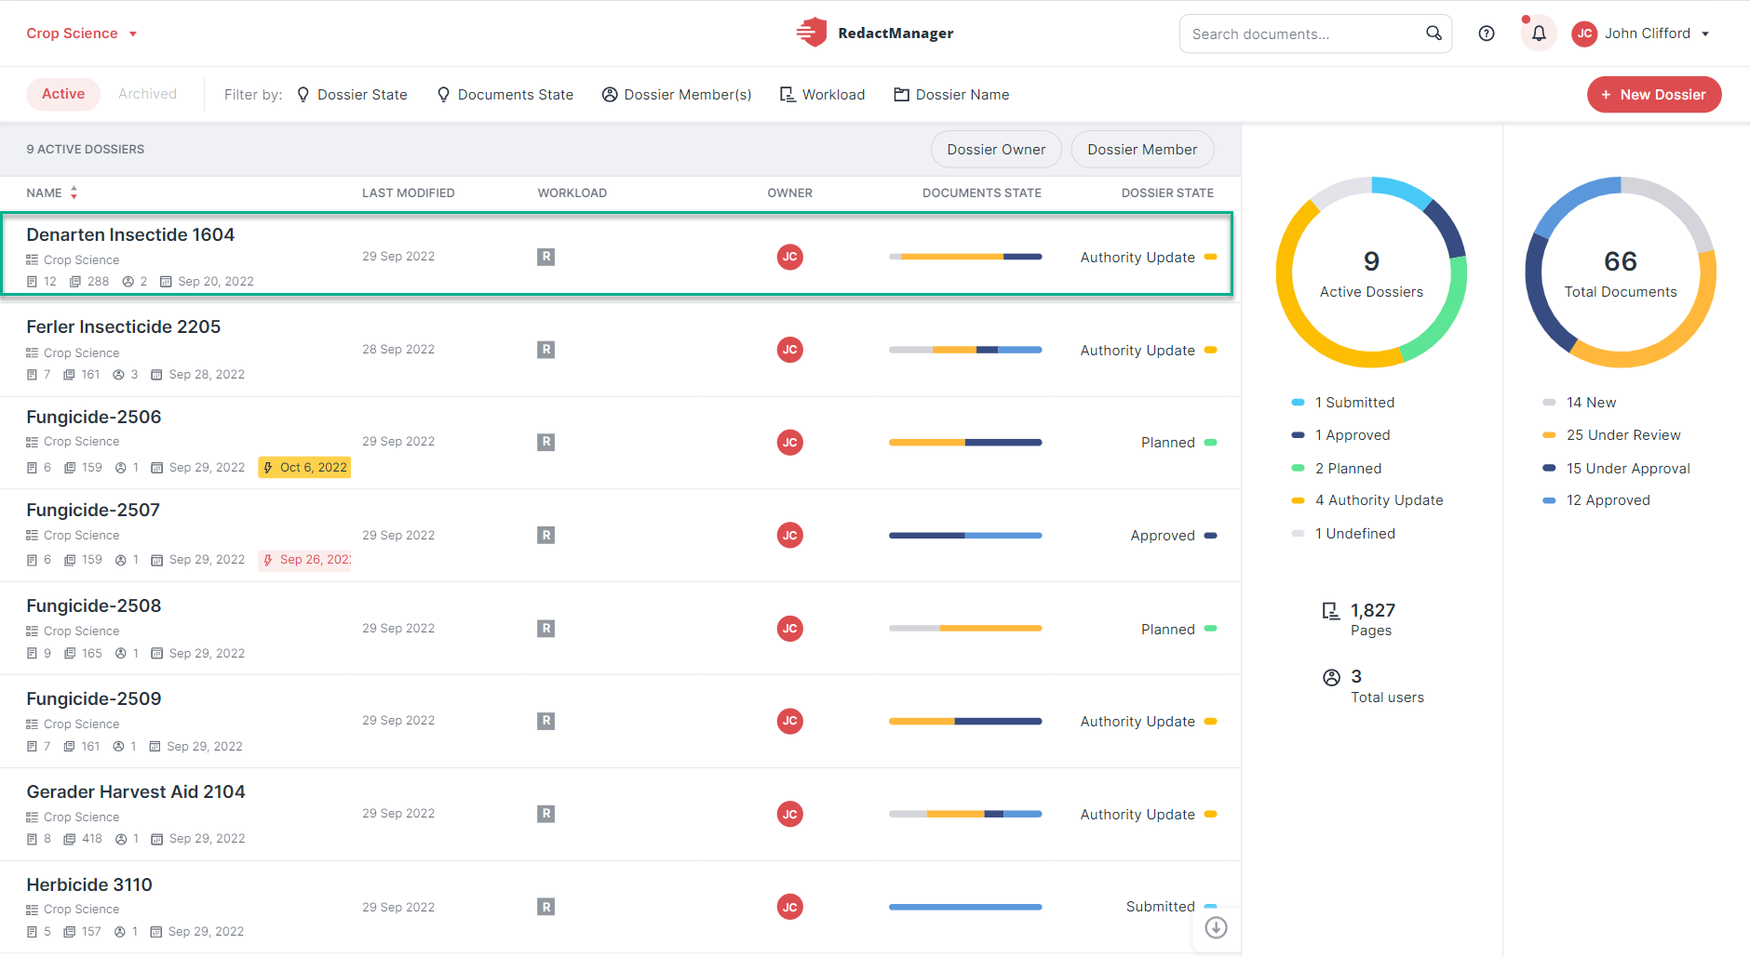Filter chart by 1 Undefined legend
The height and width of the screenshot is (957, 1750).
click(1343, 534)
